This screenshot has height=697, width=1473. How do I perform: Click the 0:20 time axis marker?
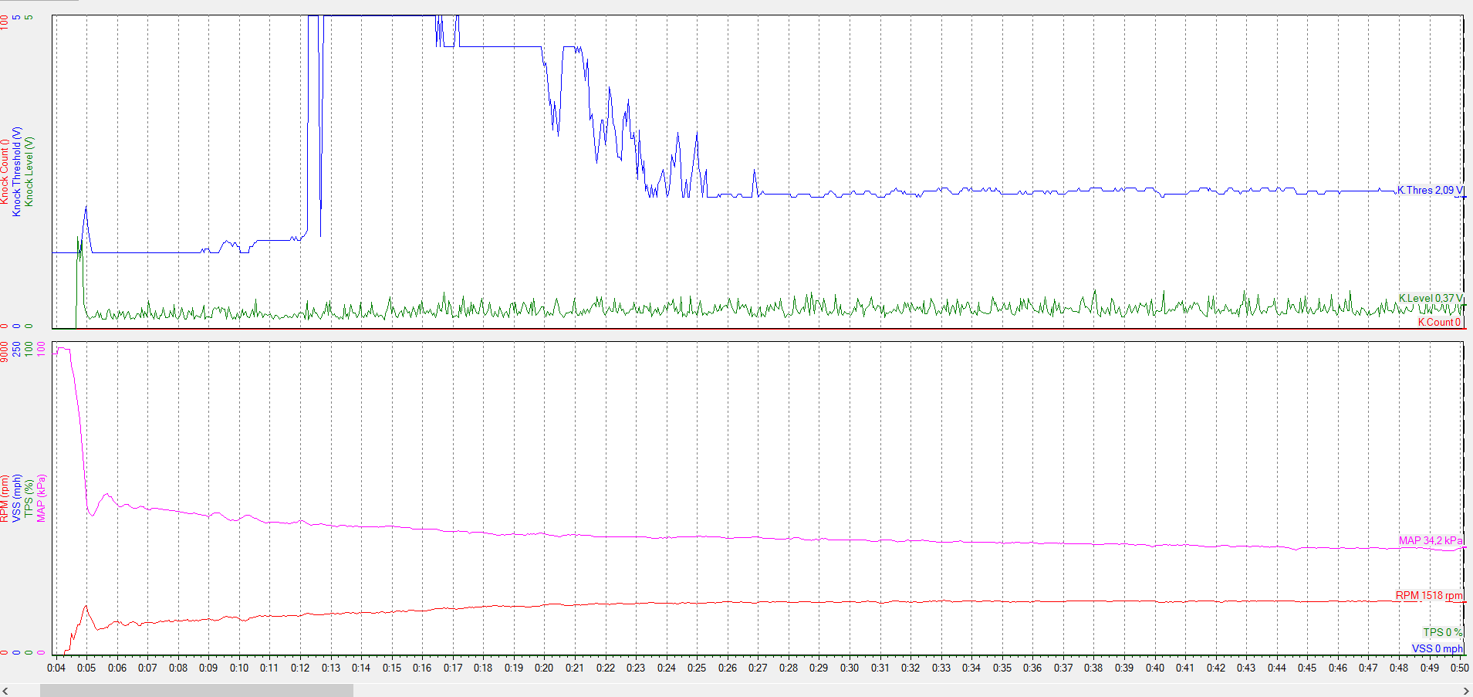544,668
